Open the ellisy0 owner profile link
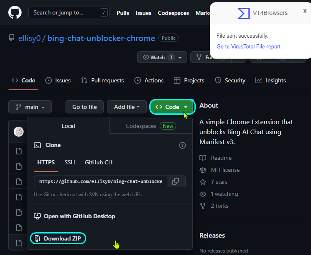This screenshot has width=311, height=255. click(29, 38)
